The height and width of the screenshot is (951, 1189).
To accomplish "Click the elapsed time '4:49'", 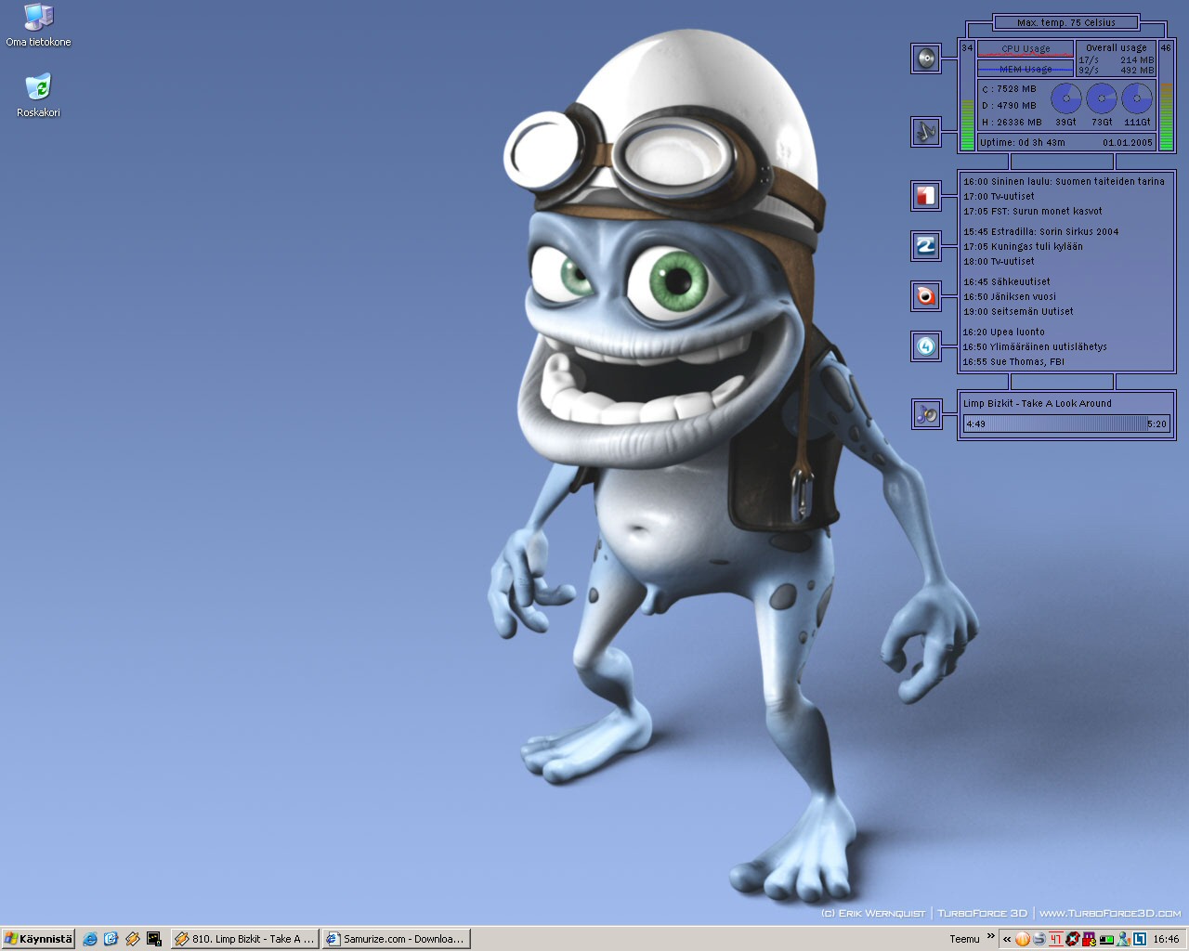I will [975, 423].
